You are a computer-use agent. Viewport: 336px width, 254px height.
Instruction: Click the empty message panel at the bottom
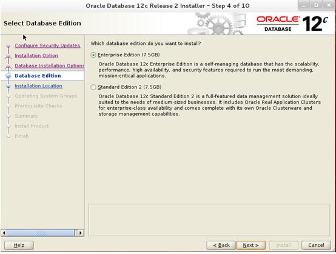209,220
